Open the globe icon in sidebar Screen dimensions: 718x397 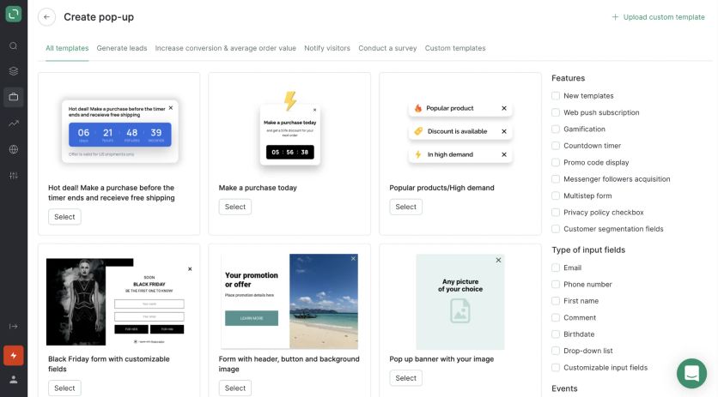tap(13, 149)
